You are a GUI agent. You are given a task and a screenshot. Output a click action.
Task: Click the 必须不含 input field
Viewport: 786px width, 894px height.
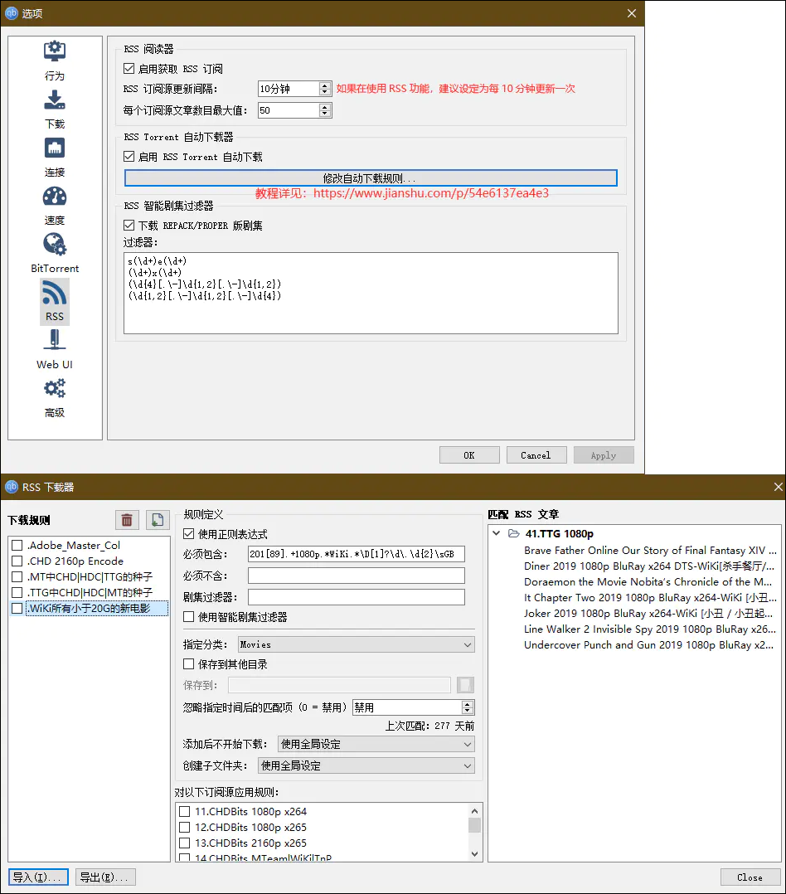click(x=356, y=576)
